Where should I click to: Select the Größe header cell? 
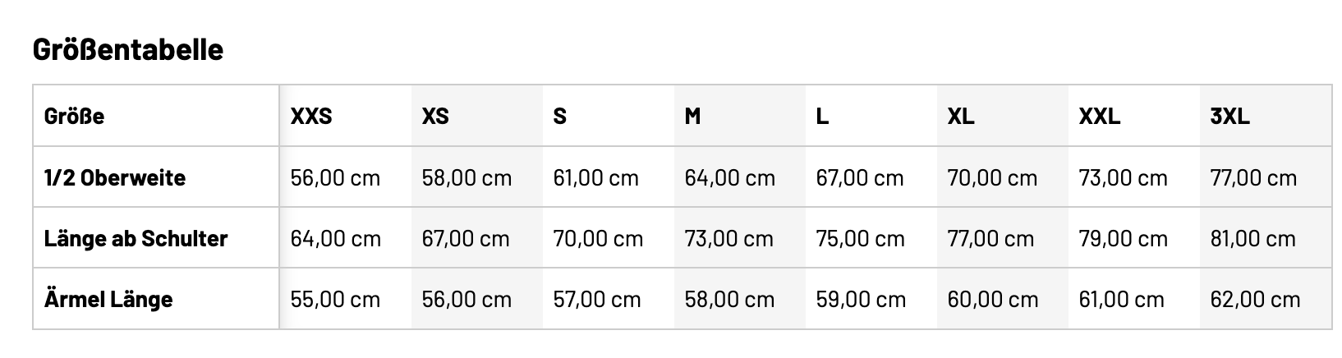75,117
